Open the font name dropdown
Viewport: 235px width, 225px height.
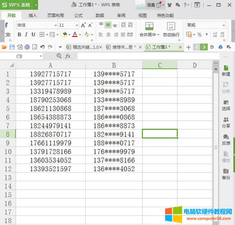click(x=56, y=25)
